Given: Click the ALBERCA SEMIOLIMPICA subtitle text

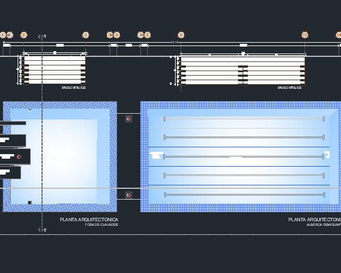Looking at the screenshot, I should point(324,225).
